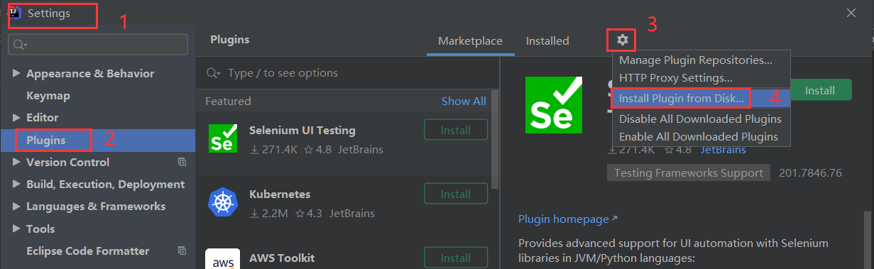Select Keymap in settings tree
The height and width of the screenshot is (269, 874).
click(48, 96)
